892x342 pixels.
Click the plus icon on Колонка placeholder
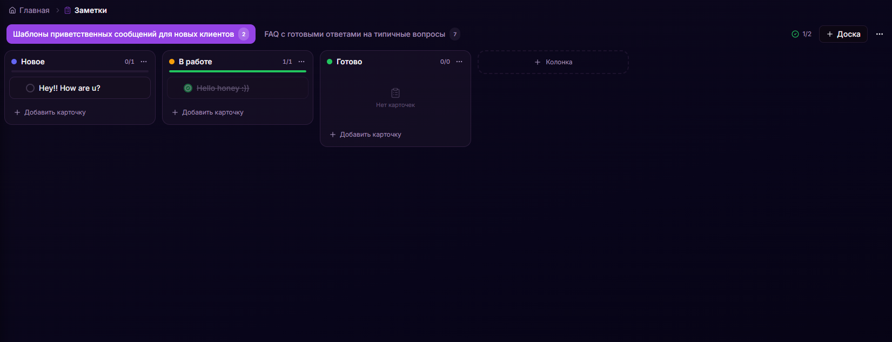538,62
